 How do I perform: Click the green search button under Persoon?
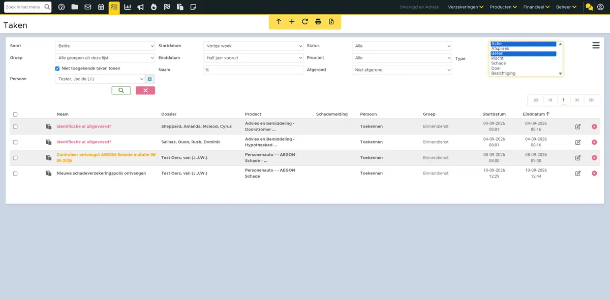(121, 90)
